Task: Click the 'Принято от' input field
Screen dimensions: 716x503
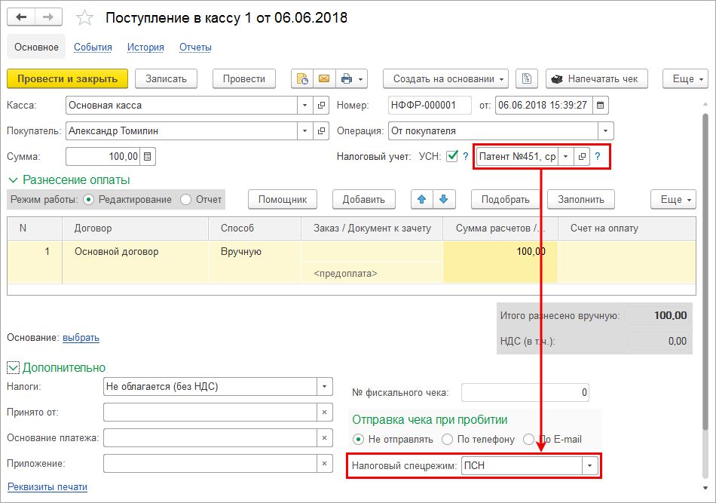Action: [210, 412]
